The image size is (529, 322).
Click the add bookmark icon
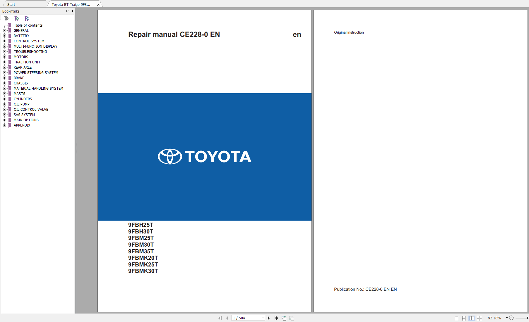coord(17,19)
